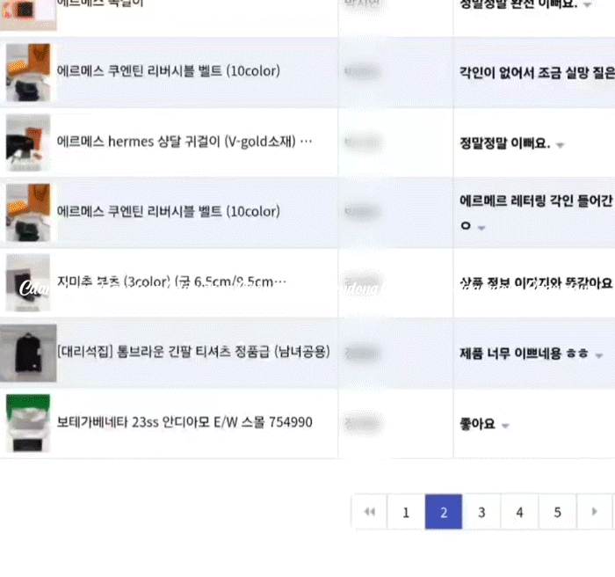Screen dimensions: 615x577
Task: Jump to page 3
Action: pos(481,512)
